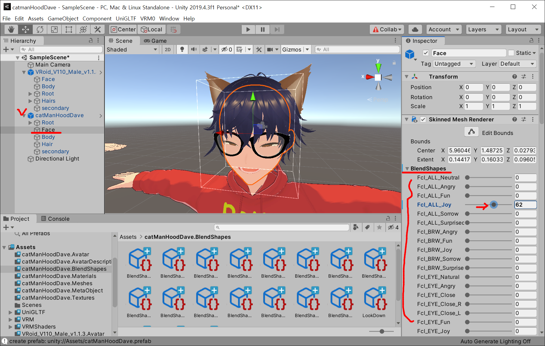Search by label in Project
The width and height of the screenshot is (545, 346).
tap(367, 227)
